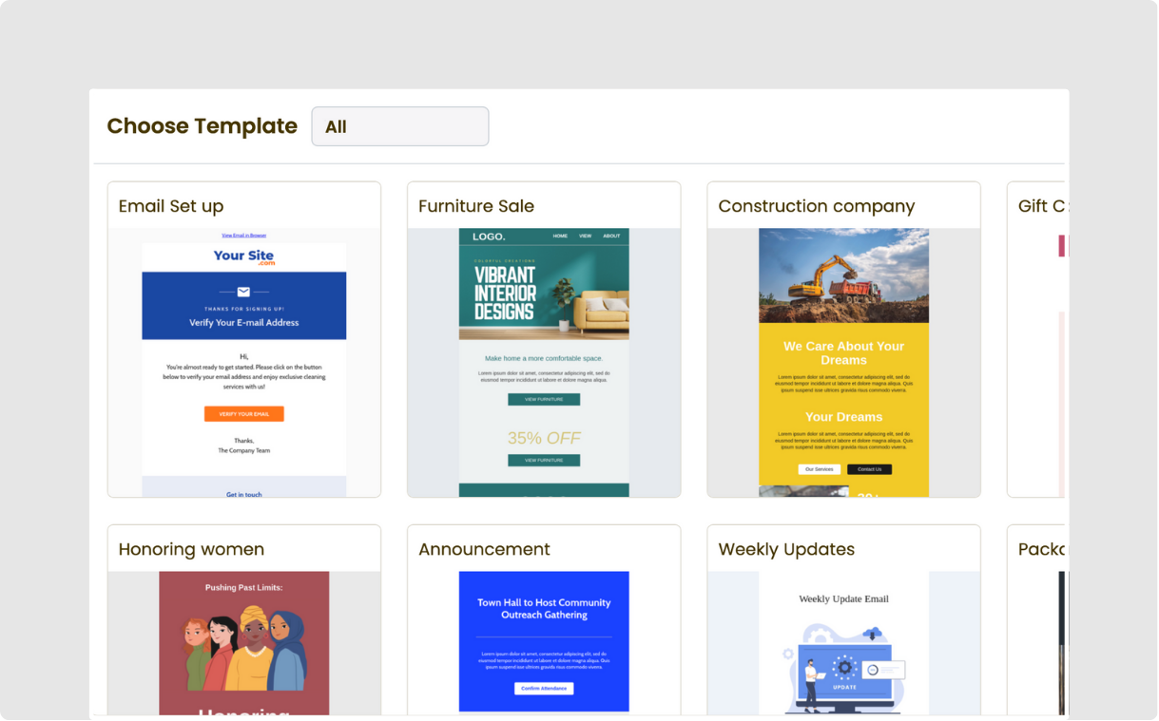This screenshot has height=721, width=1159.
Task: Click the UPDATE badge on the monitor illustration
Action: (x=844, y=686)
